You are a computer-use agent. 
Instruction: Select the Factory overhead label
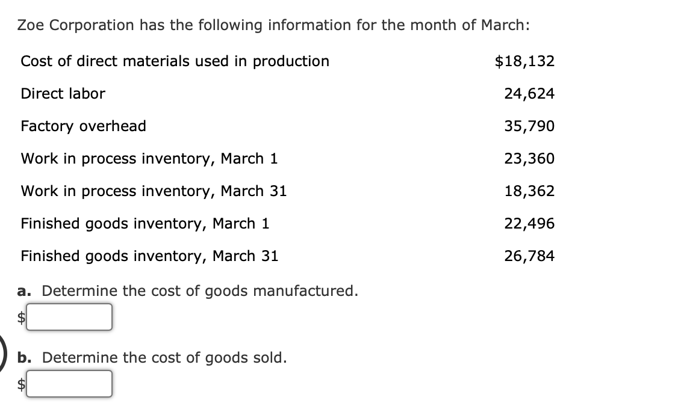[83, 126]
